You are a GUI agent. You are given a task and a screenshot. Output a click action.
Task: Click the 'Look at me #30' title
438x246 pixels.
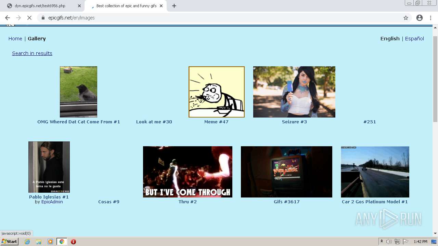[x=154, y=122]
